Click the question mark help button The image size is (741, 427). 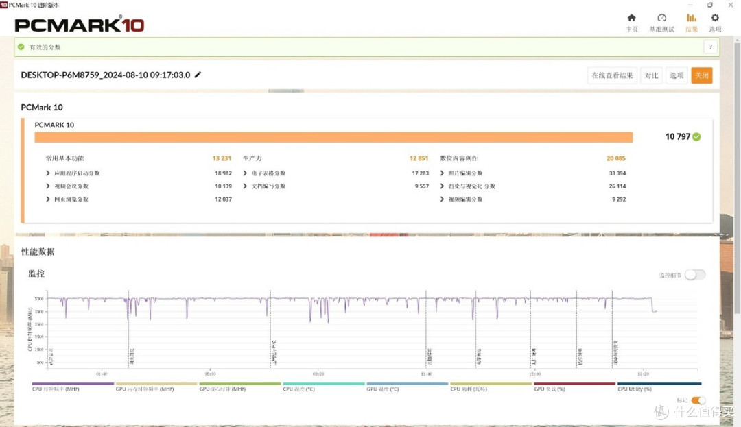click(710, 47)
